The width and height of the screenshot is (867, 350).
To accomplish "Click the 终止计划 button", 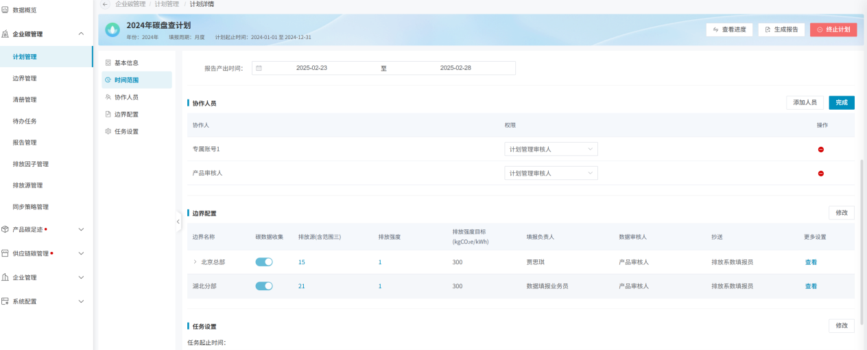I will (x=833, y=30).
